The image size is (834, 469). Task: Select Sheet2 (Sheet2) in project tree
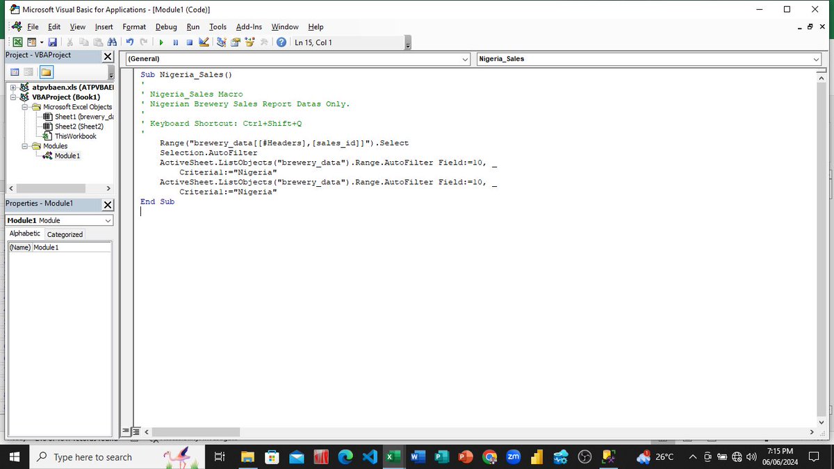tap(74, 126)
